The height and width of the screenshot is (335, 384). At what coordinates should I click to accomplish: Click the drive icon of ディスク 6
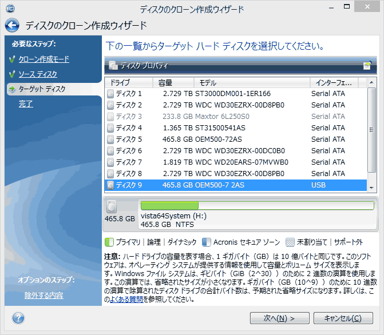coord(110,151)
